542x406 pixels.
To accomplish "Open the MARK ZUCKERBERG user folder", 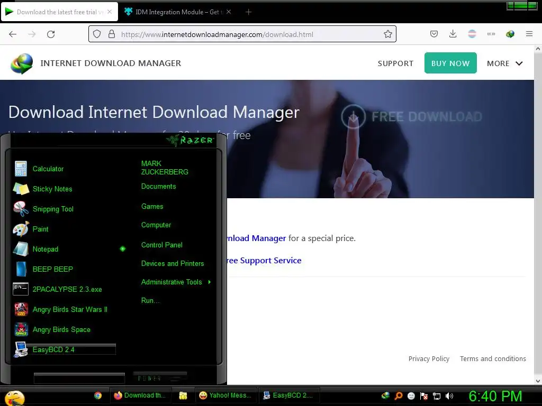I will (x=165, y=168).
